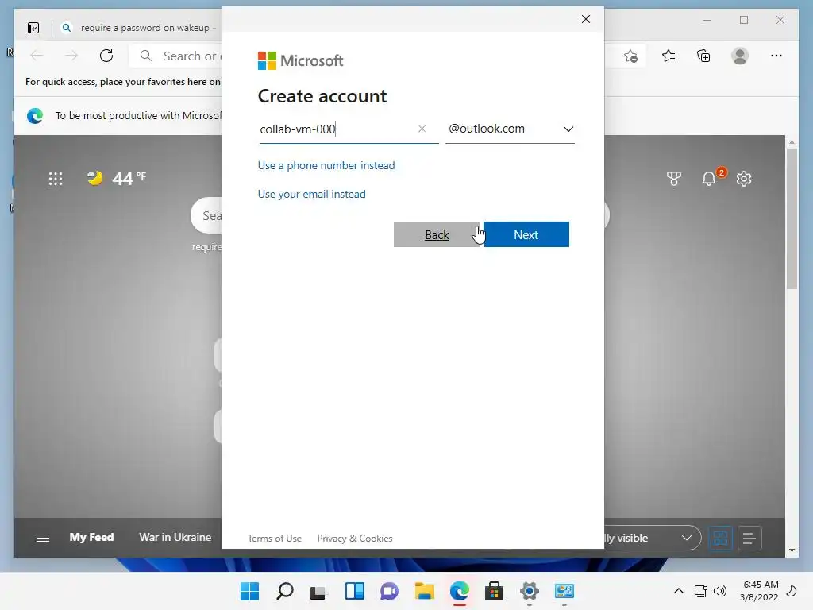Click Microsoft Edge taskbar icon
813x610 pixels.
coord(460,591)
